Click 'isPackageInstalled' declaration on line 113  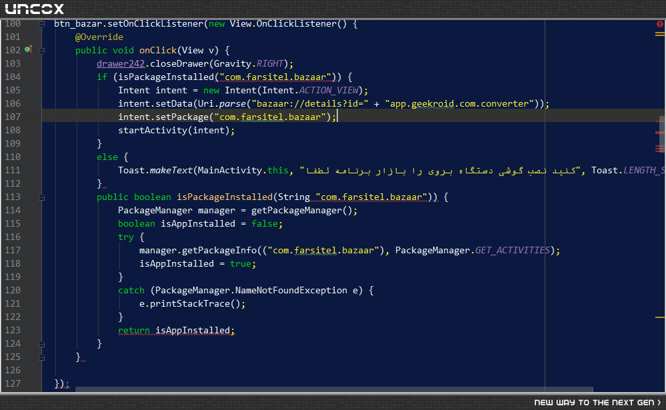pyautogui.click(x=224, y=197)
